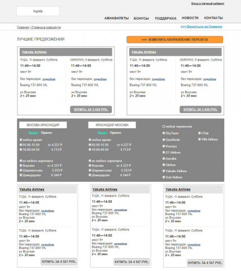Filter by SkyTeam carrier
The height and width of the screenshot is (271, 241).
tap(170, 133)
